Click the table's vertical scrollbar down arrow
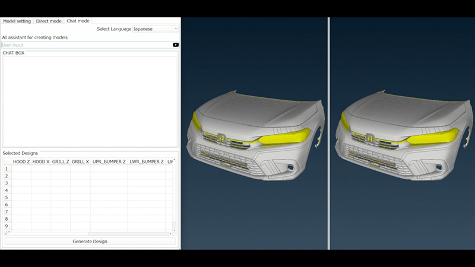 (x=174, y=229)
